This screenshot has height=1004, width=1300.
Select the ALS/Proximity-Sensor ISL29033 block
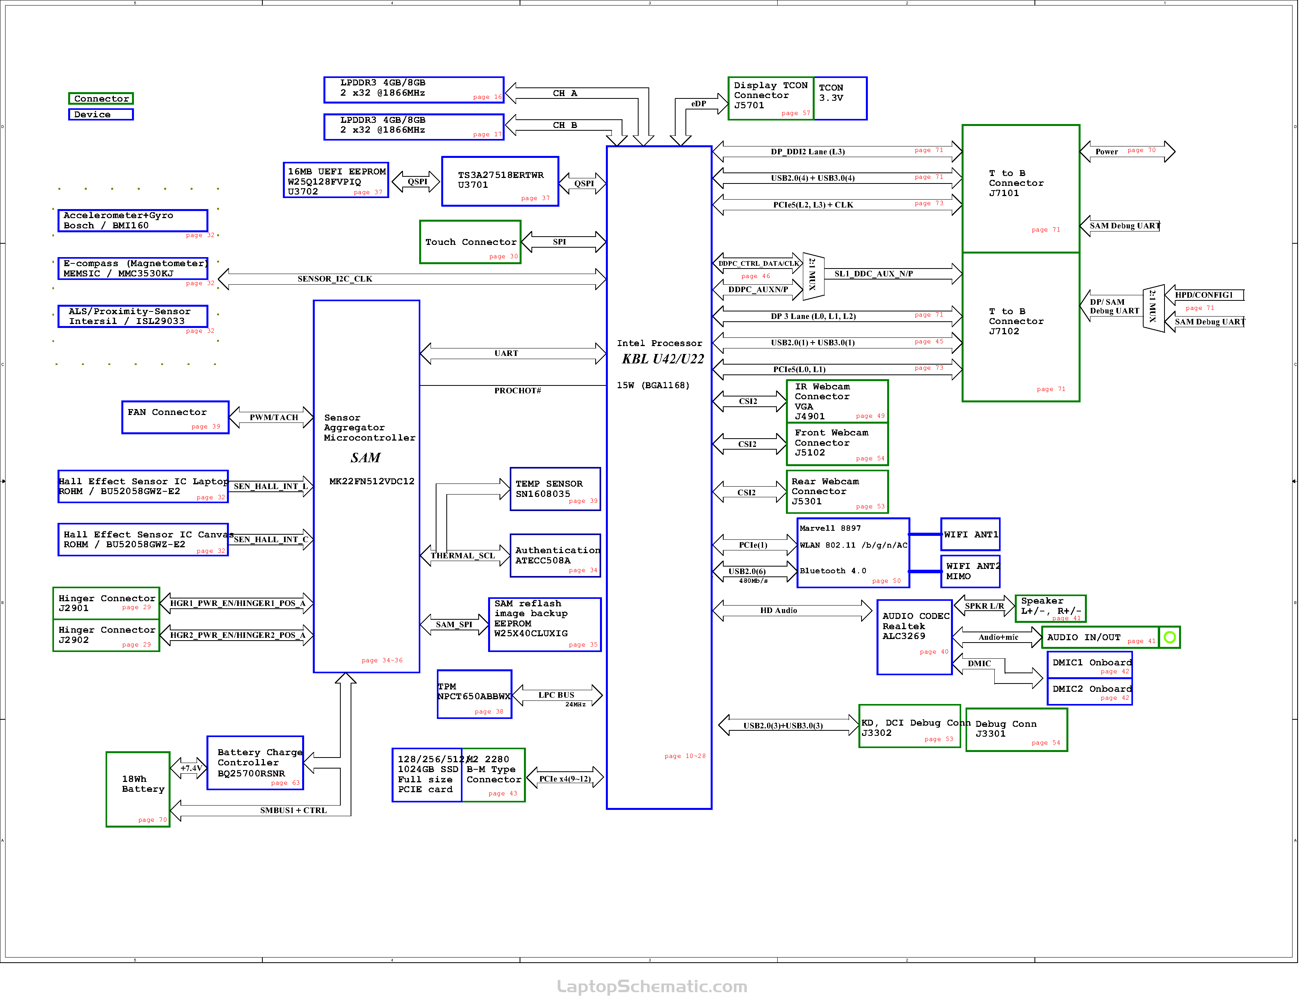click(133, 316)
